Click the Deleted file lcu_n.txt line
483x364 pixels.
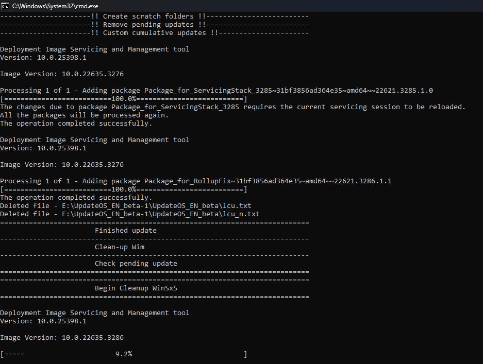[x=130, y=214]
